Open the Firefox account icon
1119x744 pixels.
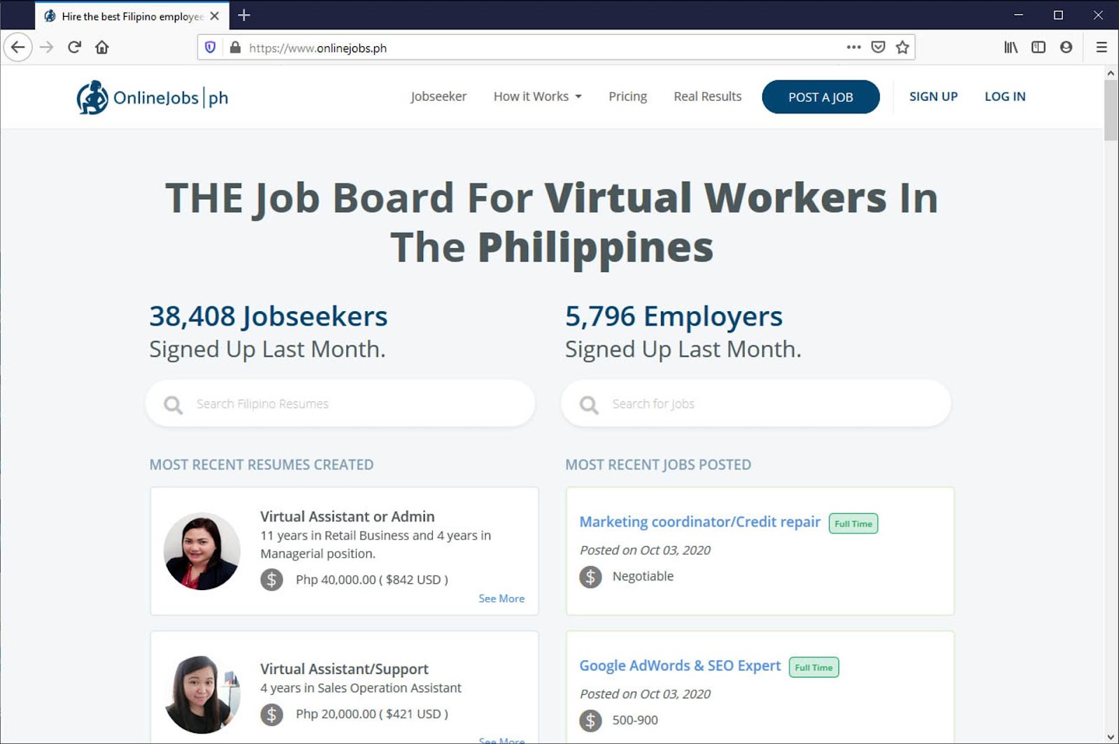[1066, 48]
